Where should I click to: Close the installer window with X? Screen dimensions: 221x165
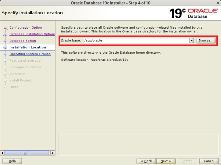[x=218, y=3]
